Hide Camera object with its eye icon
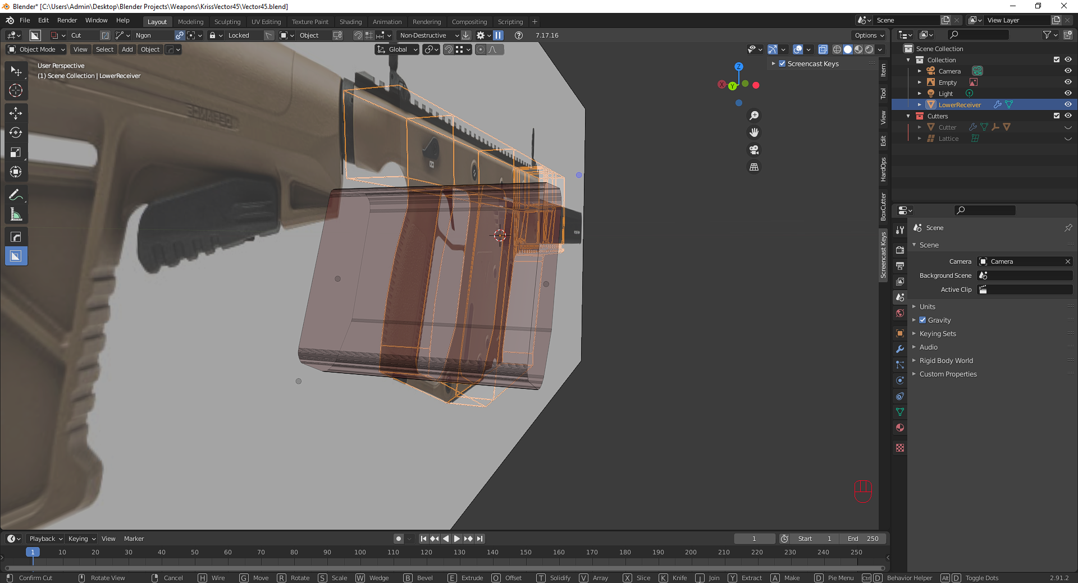The image size is (1078, 583). (x=1068, y=71)
